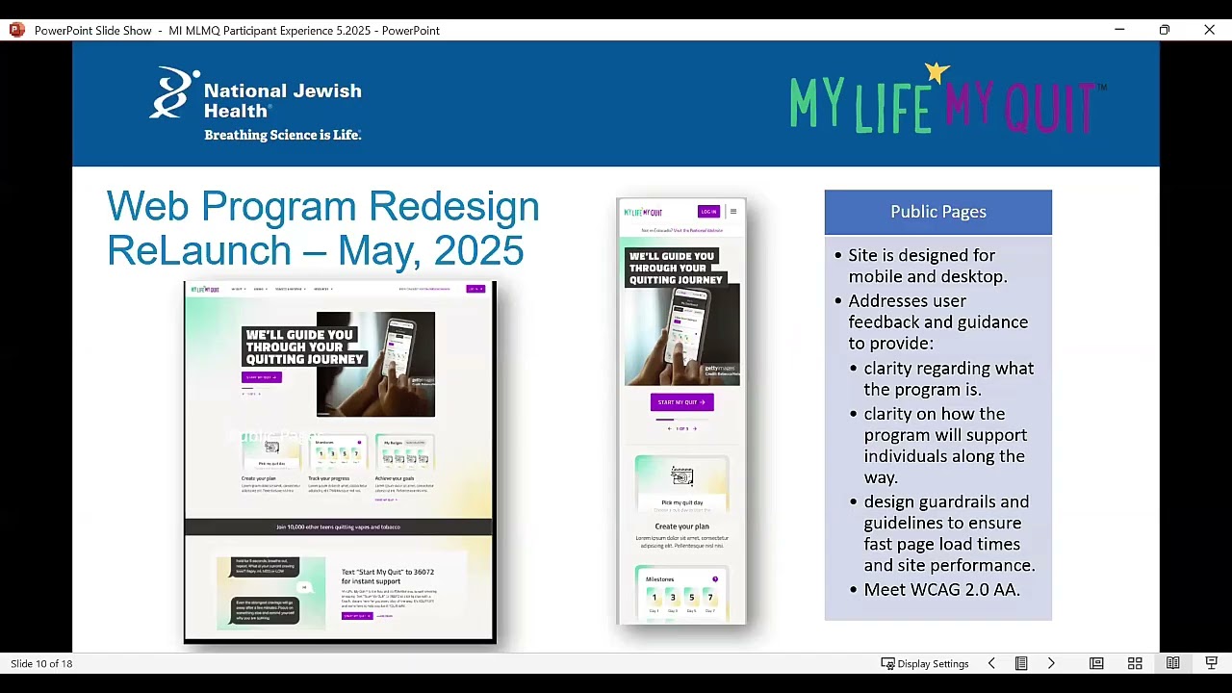The height and width of the screenshot is (693, 1232).
Task: Click 'Join 10,000 other teens' banner in mockup
Action: coord(338,526)
